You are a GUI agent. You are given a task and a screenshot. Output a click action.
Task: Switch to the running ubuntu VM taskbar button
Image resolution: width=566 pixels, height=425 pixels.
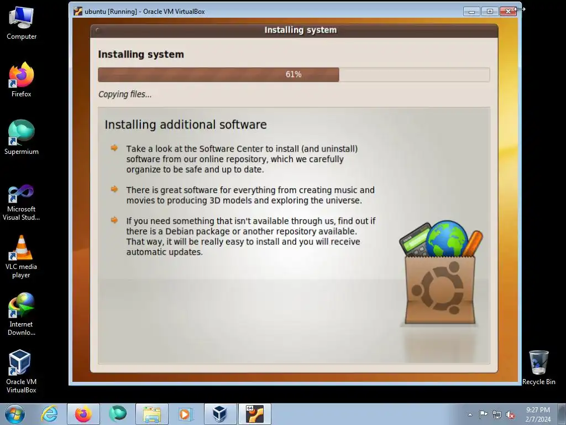click(x=254, y=414)
